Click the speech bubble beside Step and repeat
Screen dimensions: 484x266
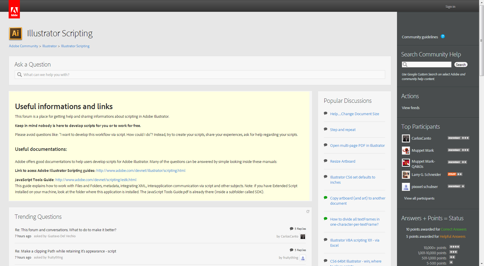(x=325, y=129)
